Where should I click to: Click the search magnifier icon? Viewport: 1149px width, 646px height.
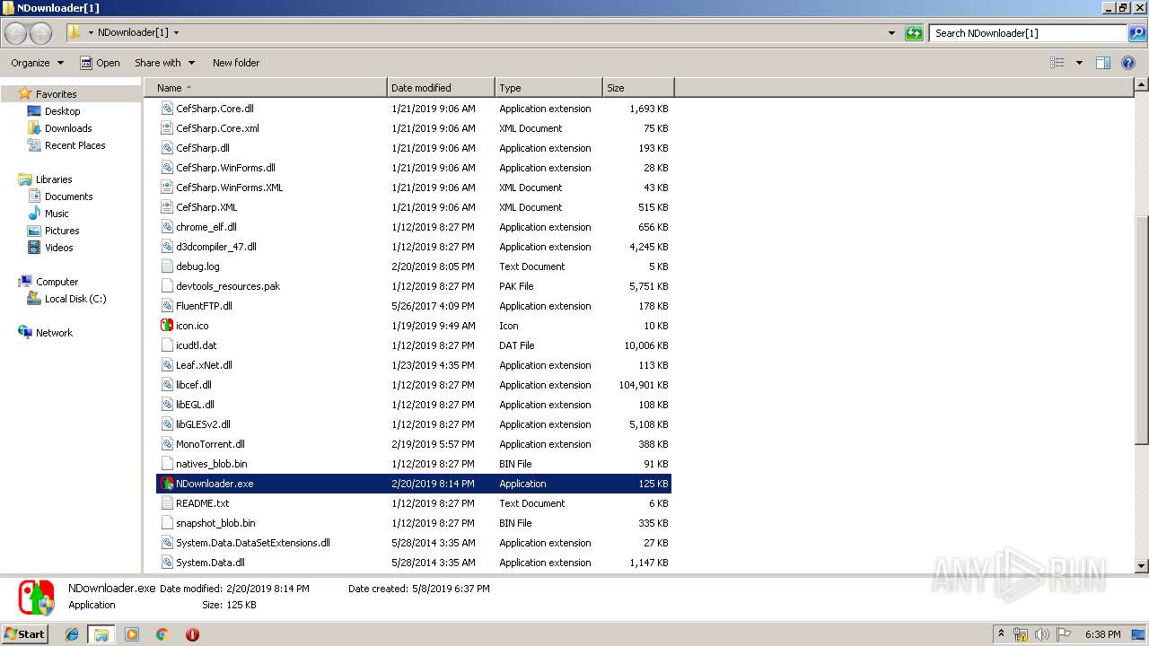[1136, 33]
